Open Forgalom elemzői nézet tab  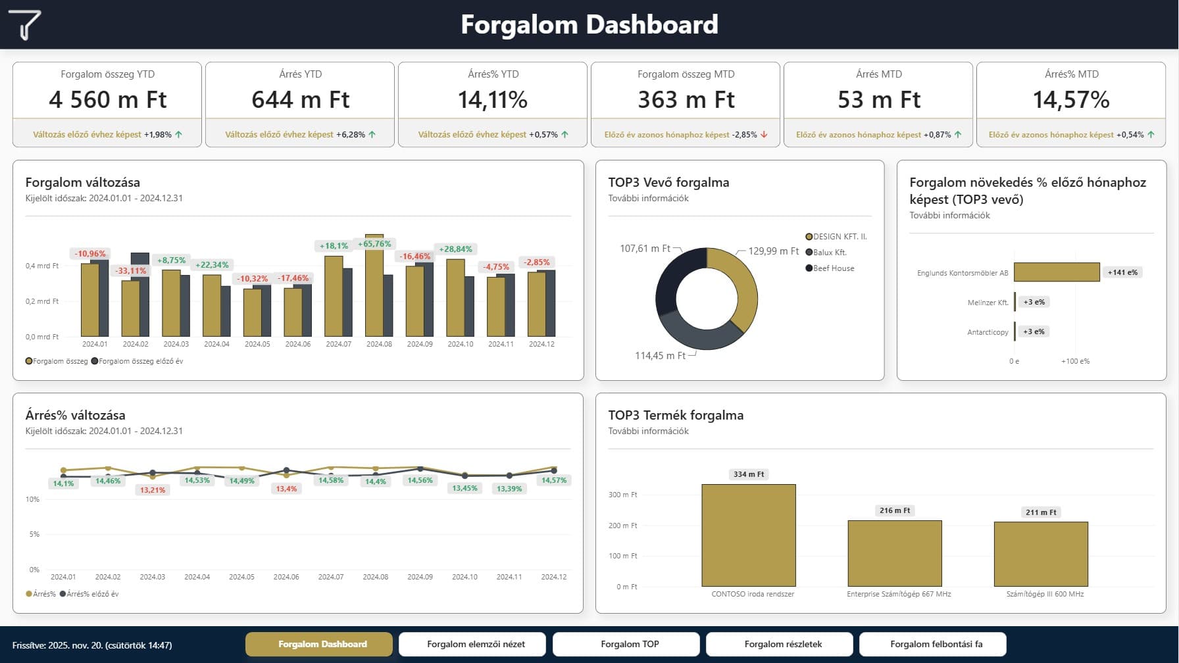coord(476,644)
